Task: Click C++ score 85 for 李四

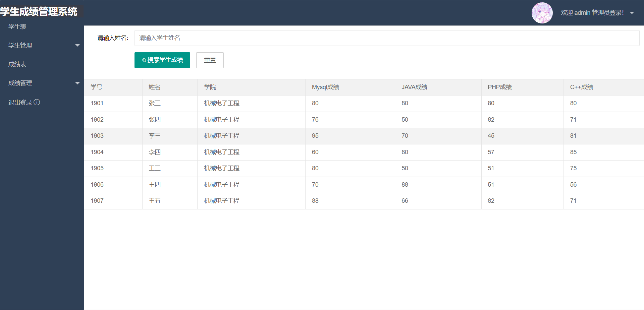Action: click(x=574, y=152)
